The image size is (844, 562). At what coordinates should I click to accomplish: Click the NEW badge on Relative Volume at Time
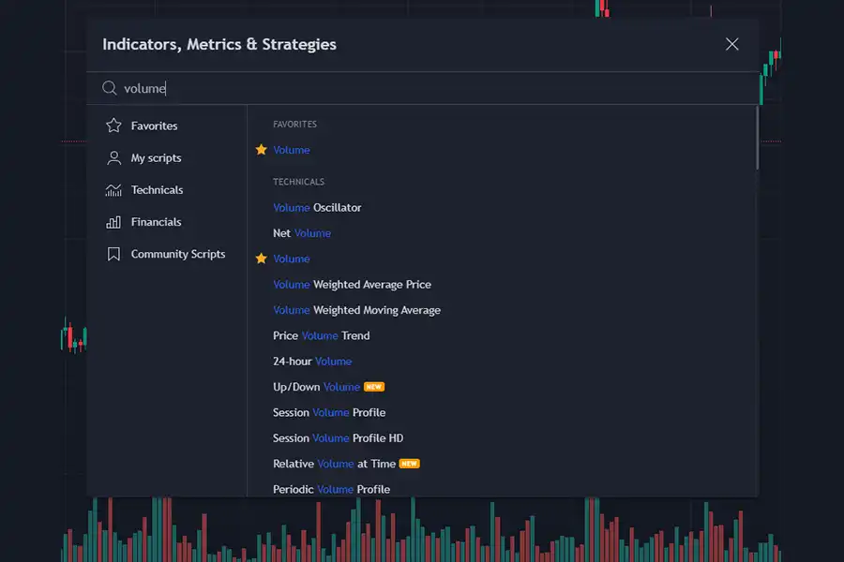(409, 464)
